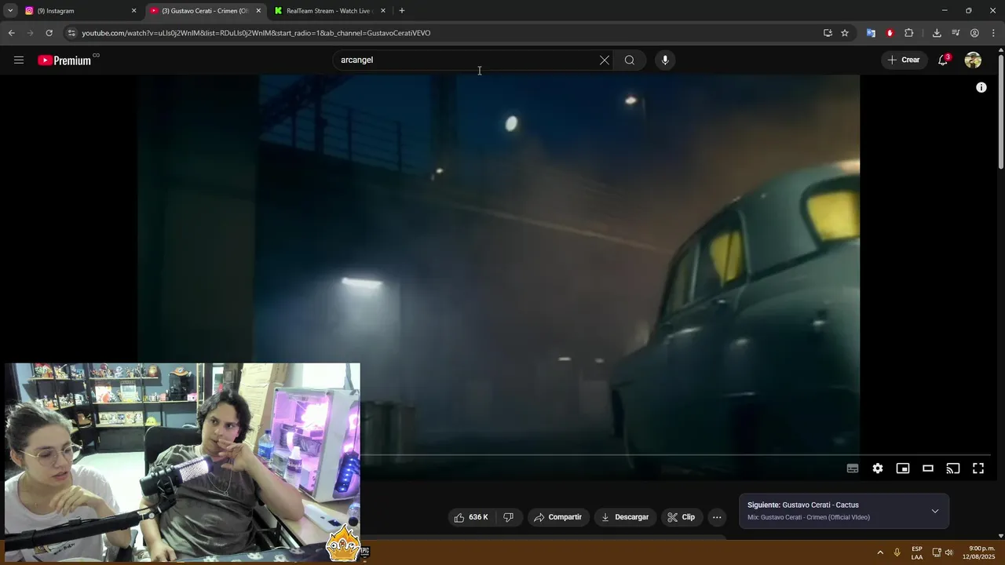The width and height of the screenshot is (1005, 565).
Task: Like the video with 636 K likes
Action: tap(471, 517)
